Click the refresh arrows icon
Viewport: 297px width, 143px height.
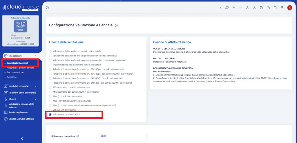pos(227,8)
